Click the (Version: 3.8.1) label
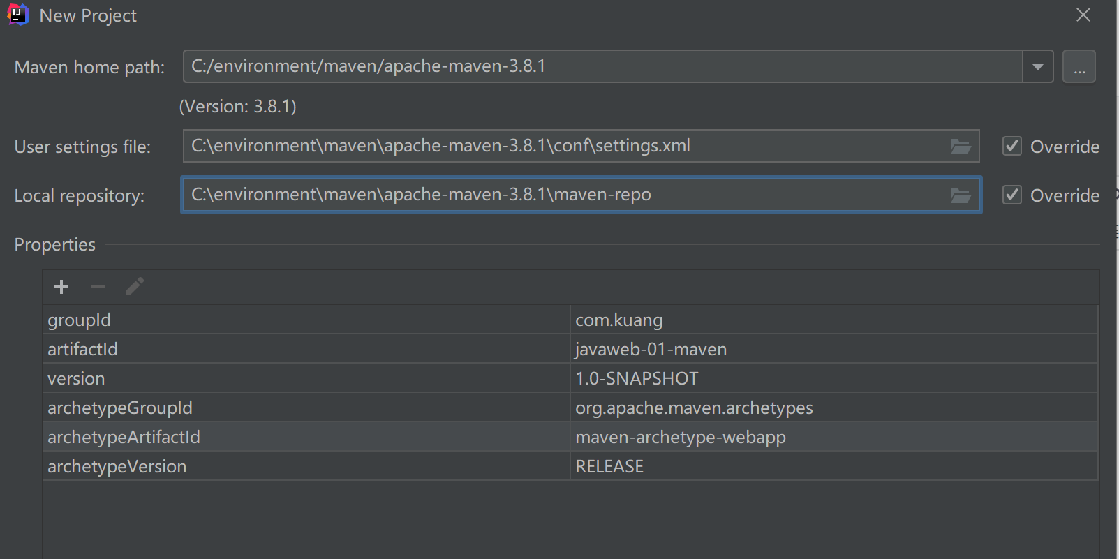The image size is (1119, 559). (238, 106)
